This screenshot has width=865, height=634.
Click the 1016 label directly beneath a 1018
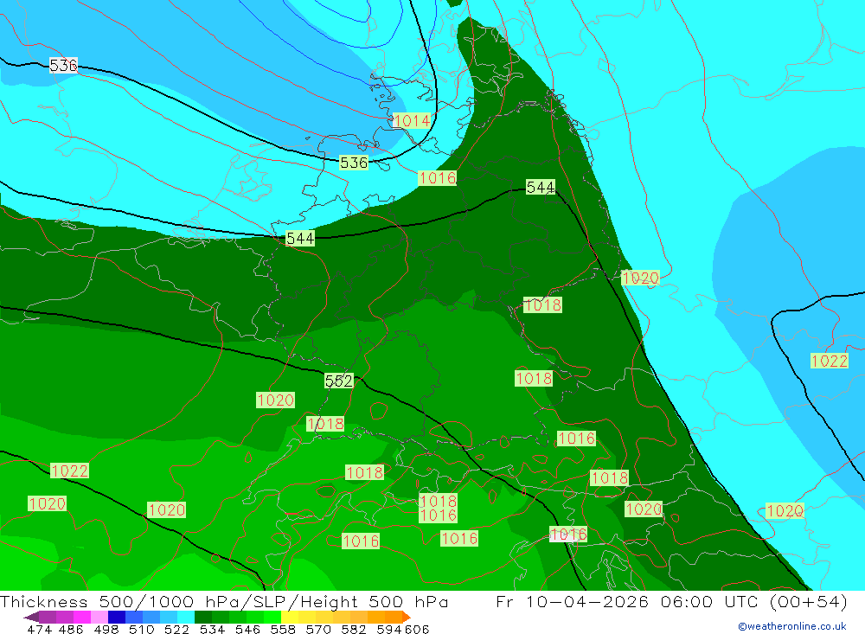pos(438,516)
